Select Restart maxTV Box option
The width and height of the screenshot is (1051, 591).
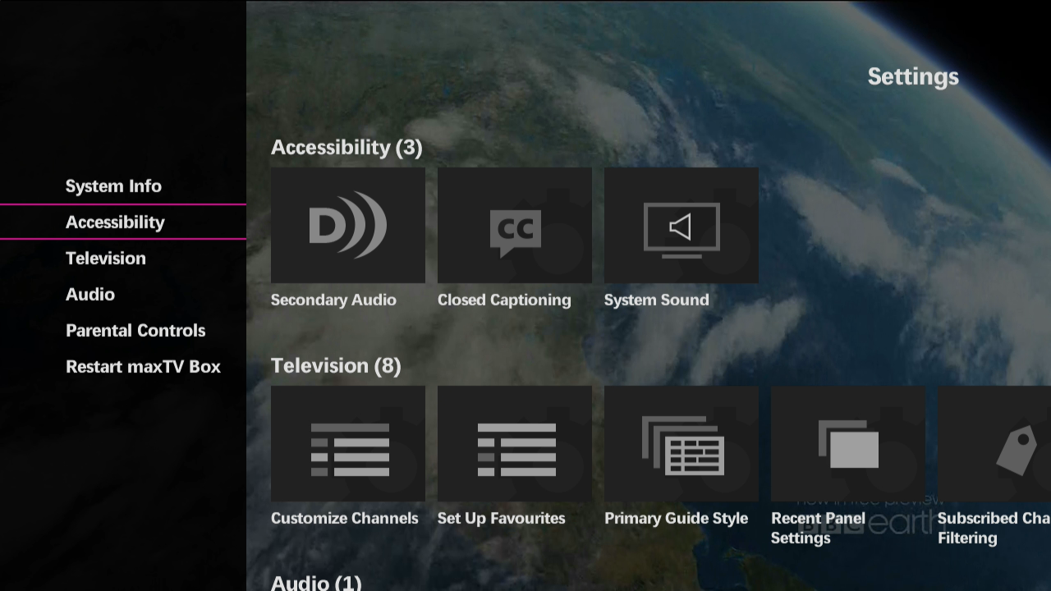click(x=143, y=367)
